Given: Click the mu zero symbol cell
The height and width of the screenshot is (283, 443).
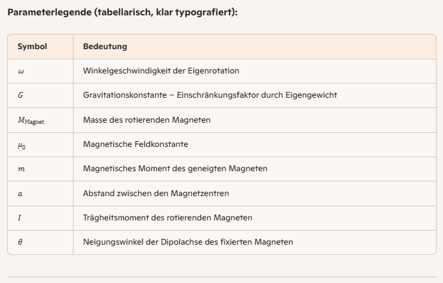Looking at the screenshot, I should click(x=22, y=144).
